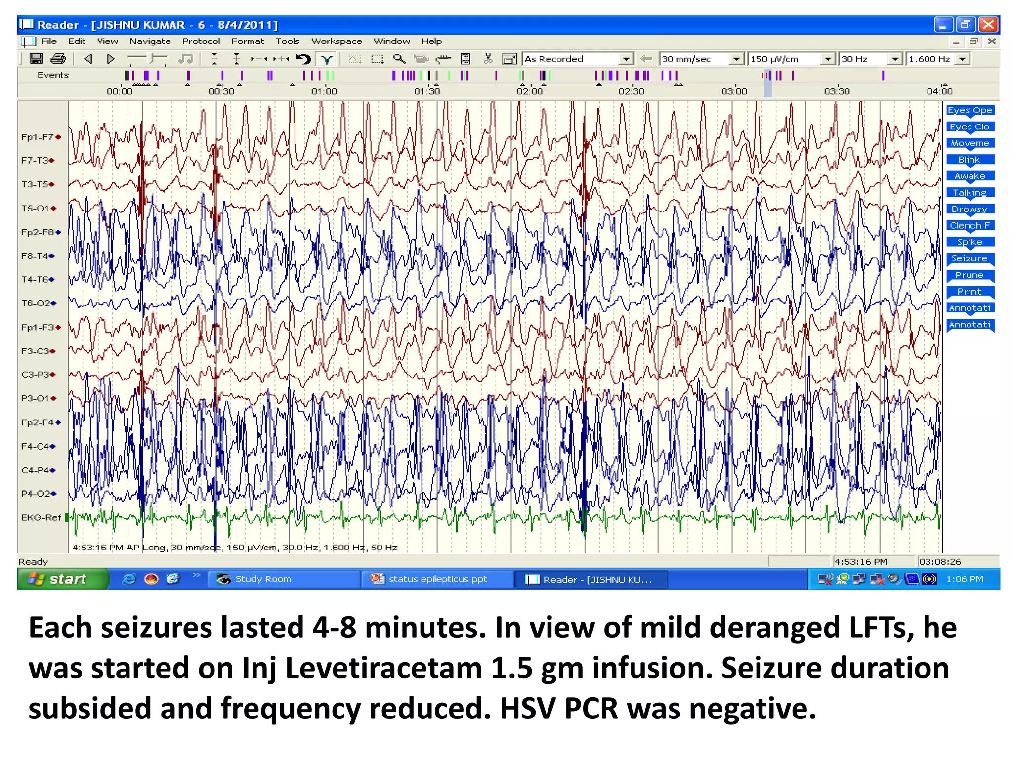Click the grayed oil-can shaped toolbar icon

[x=421, y=59]
